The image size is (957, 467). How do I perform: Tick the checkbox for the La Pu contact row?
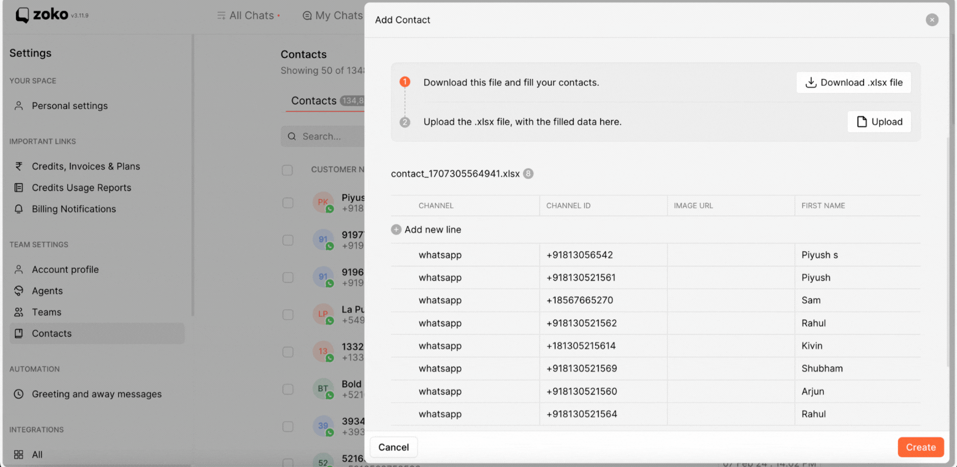click(288, 314)
